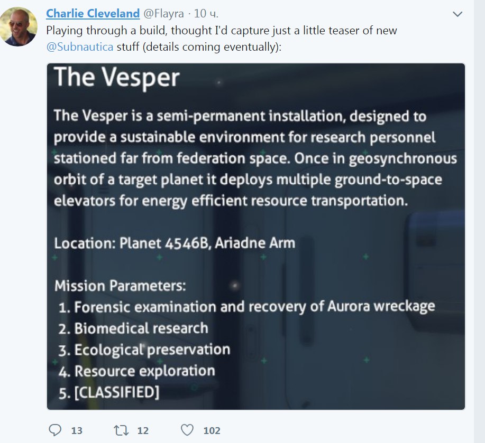Image resolution: width=485 pixels, height=443 pixels.
Task: View the 102 likes count
Action: tap(212, 430)
